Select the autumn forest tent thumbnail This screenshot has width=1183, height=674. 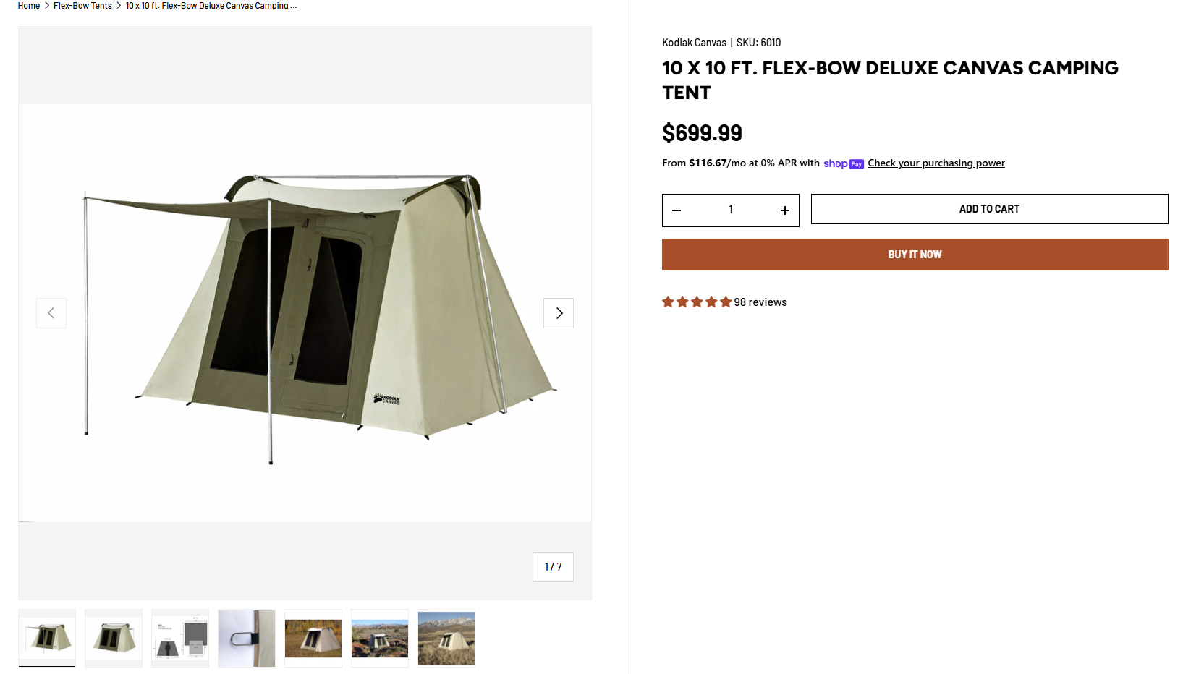click(313, 638)
